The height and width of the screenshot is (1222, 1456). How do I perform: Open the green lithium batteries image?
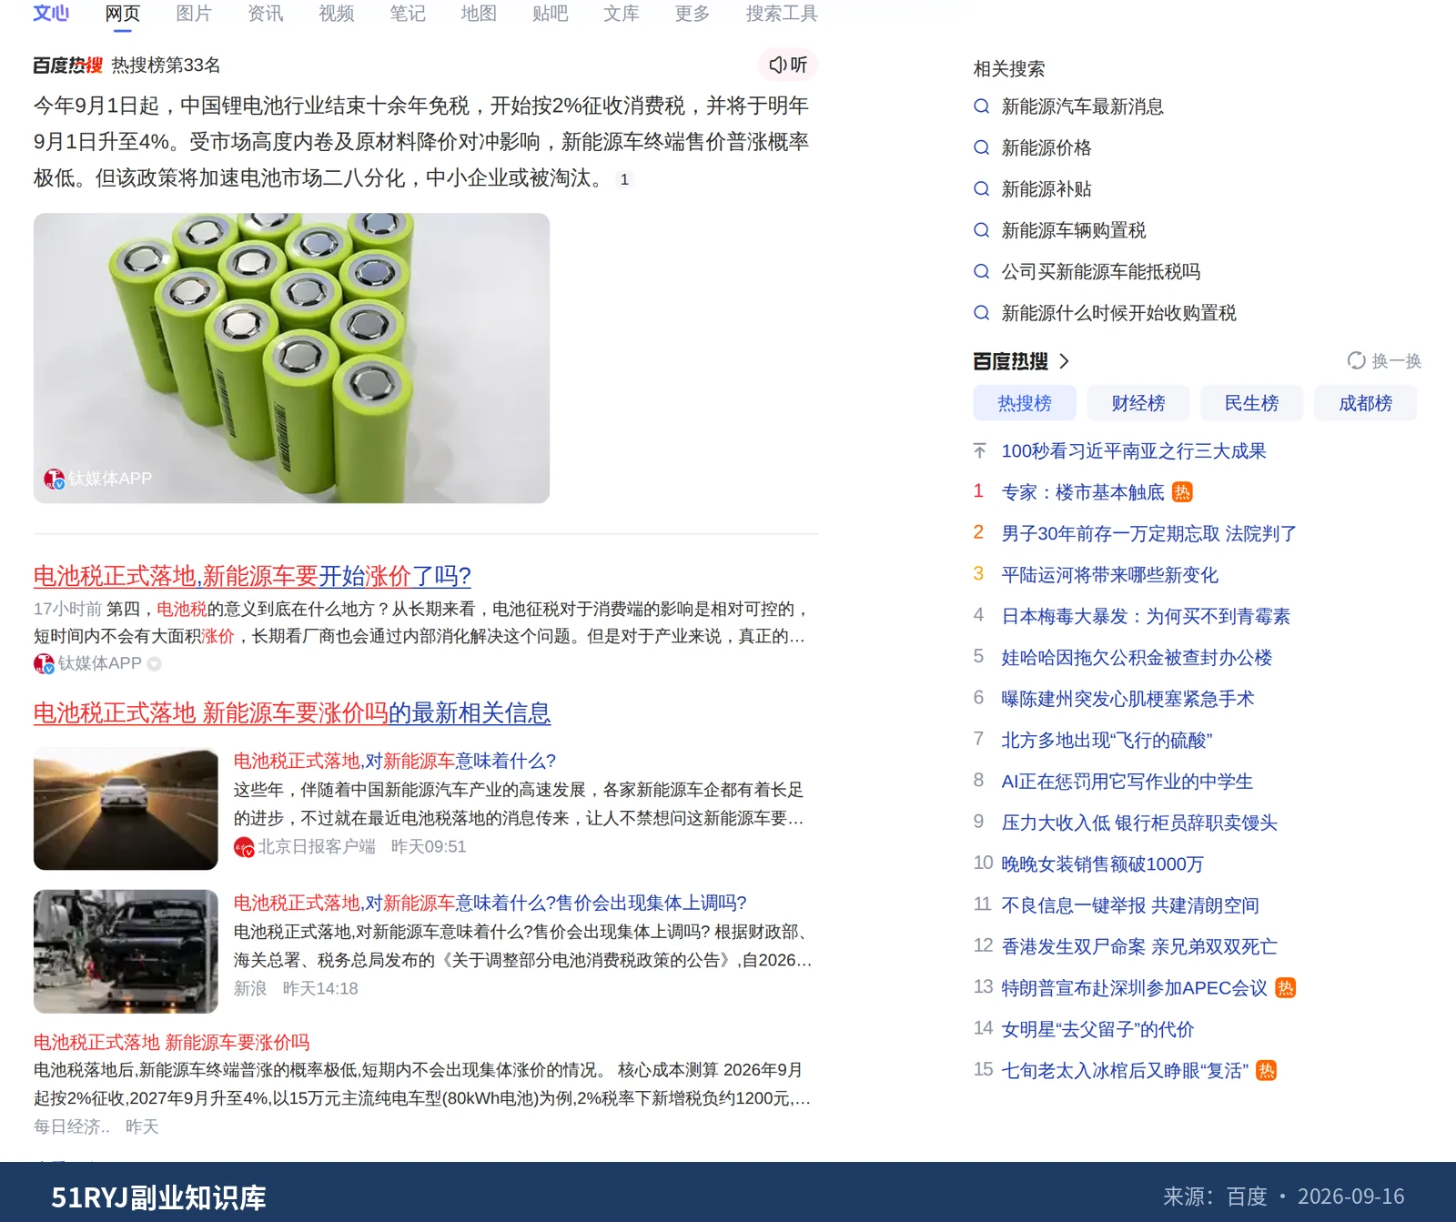pyautogui.click(x=291, y=359)
